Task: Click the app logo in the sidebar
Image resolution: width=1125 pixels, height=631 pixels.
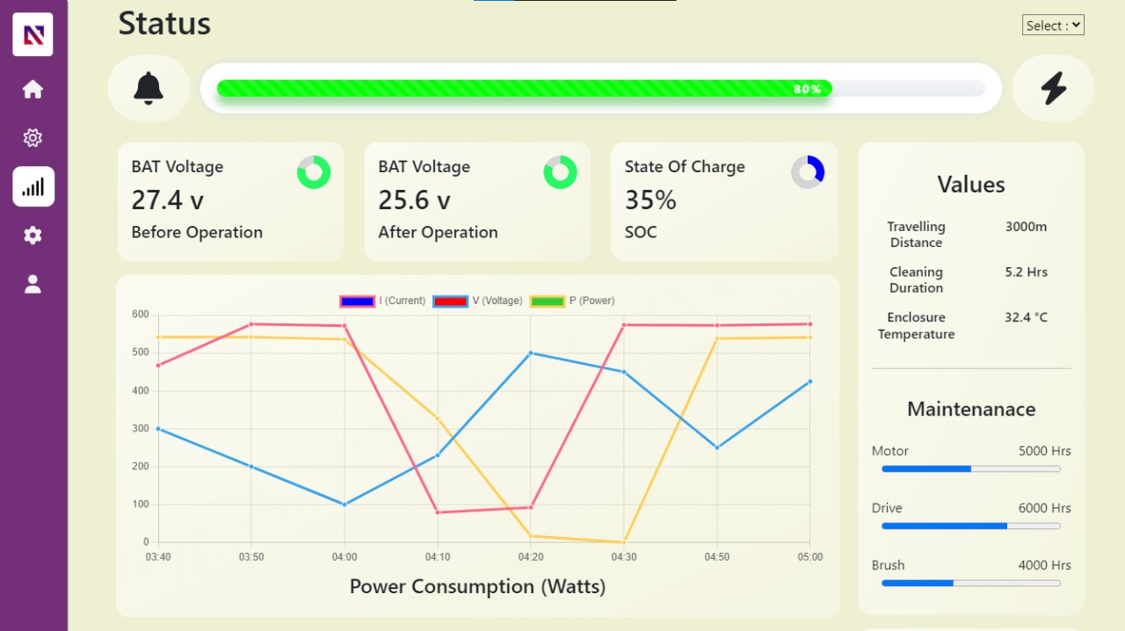Action: (33, 35)
